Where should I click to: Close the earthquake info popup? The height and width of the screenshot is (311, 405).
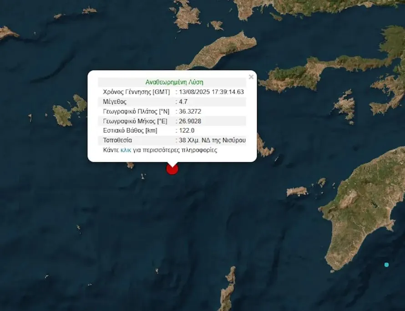point(251,77)
